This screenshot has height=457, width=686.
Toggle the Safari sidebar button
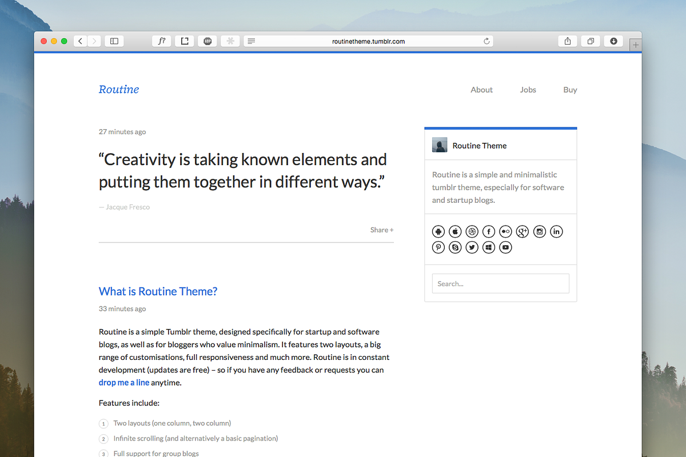(114, 41)
